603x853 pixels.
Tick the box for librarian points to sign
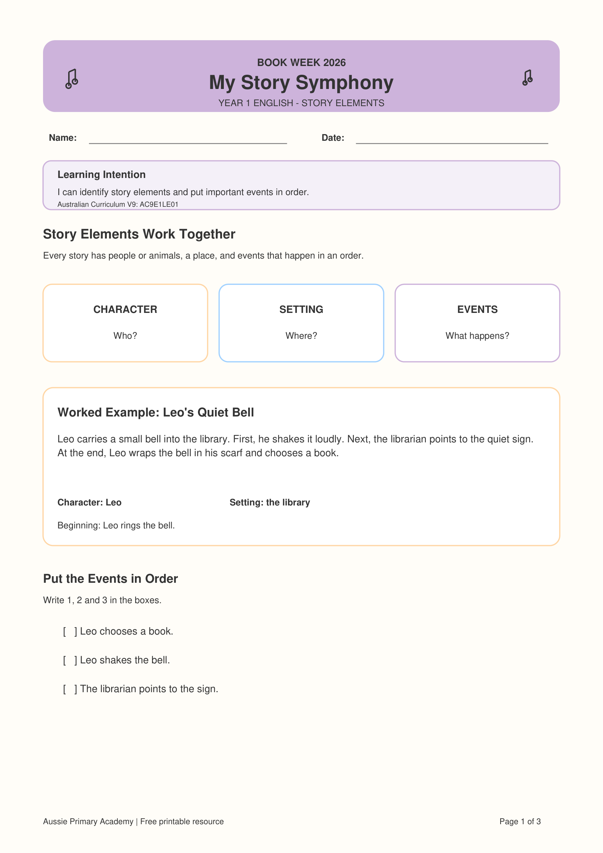(x=70, y=689)
